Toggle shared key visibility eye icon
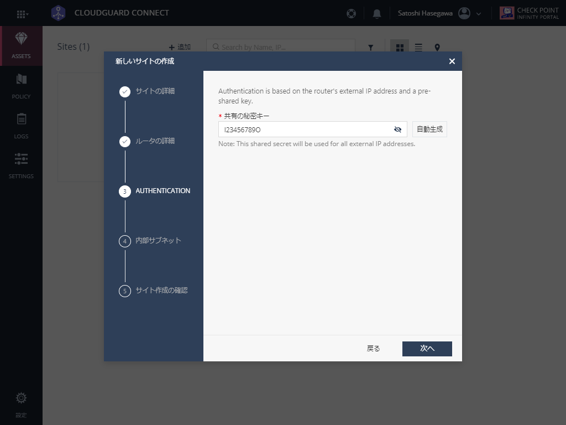The image size is (566, 425). point(397,129)
